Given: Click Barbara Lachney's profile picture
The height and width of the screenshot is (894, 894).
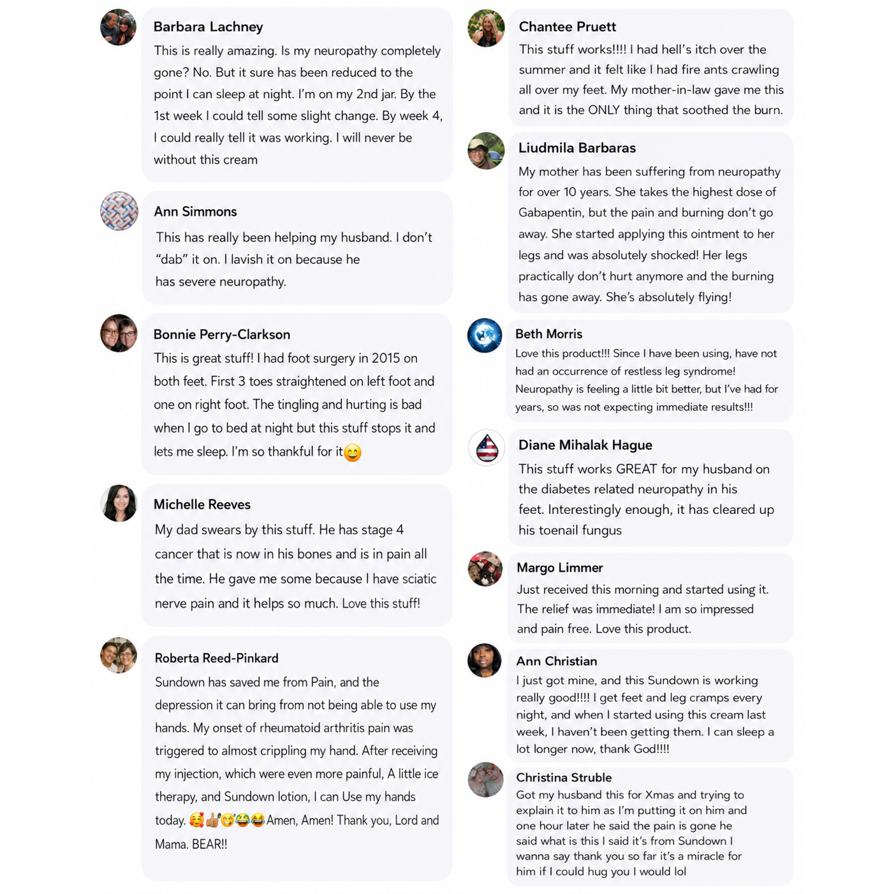Looking at the screenshot, I should pyautogui.click(x=119, y=27).
